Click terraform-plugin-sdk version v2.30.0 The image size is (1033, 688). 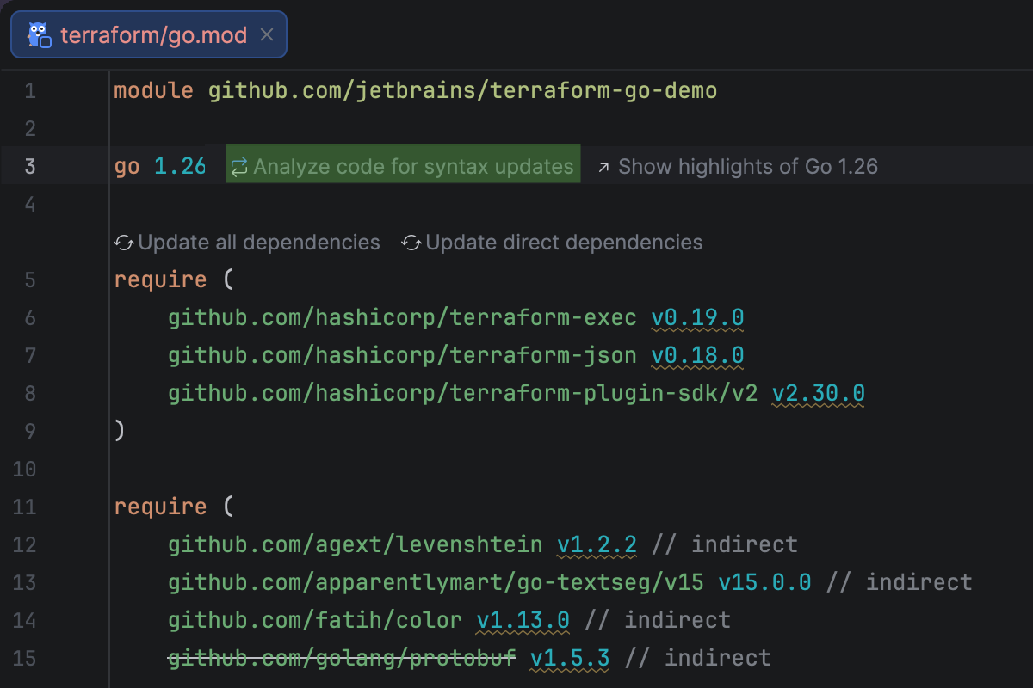[818, 393]
